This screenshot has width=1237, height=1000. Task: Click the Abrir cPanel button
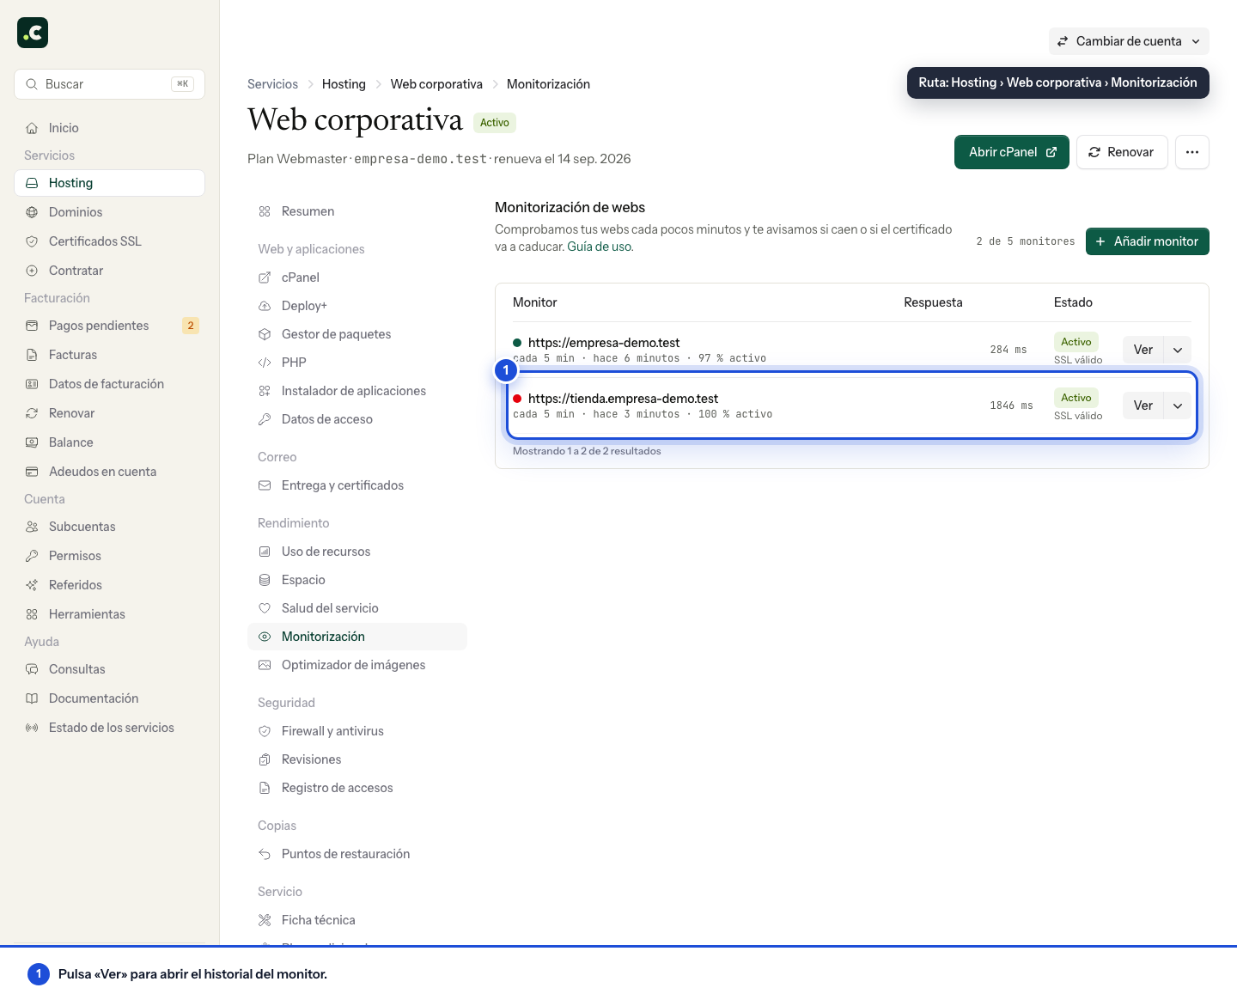click(x=1012, y=152)
